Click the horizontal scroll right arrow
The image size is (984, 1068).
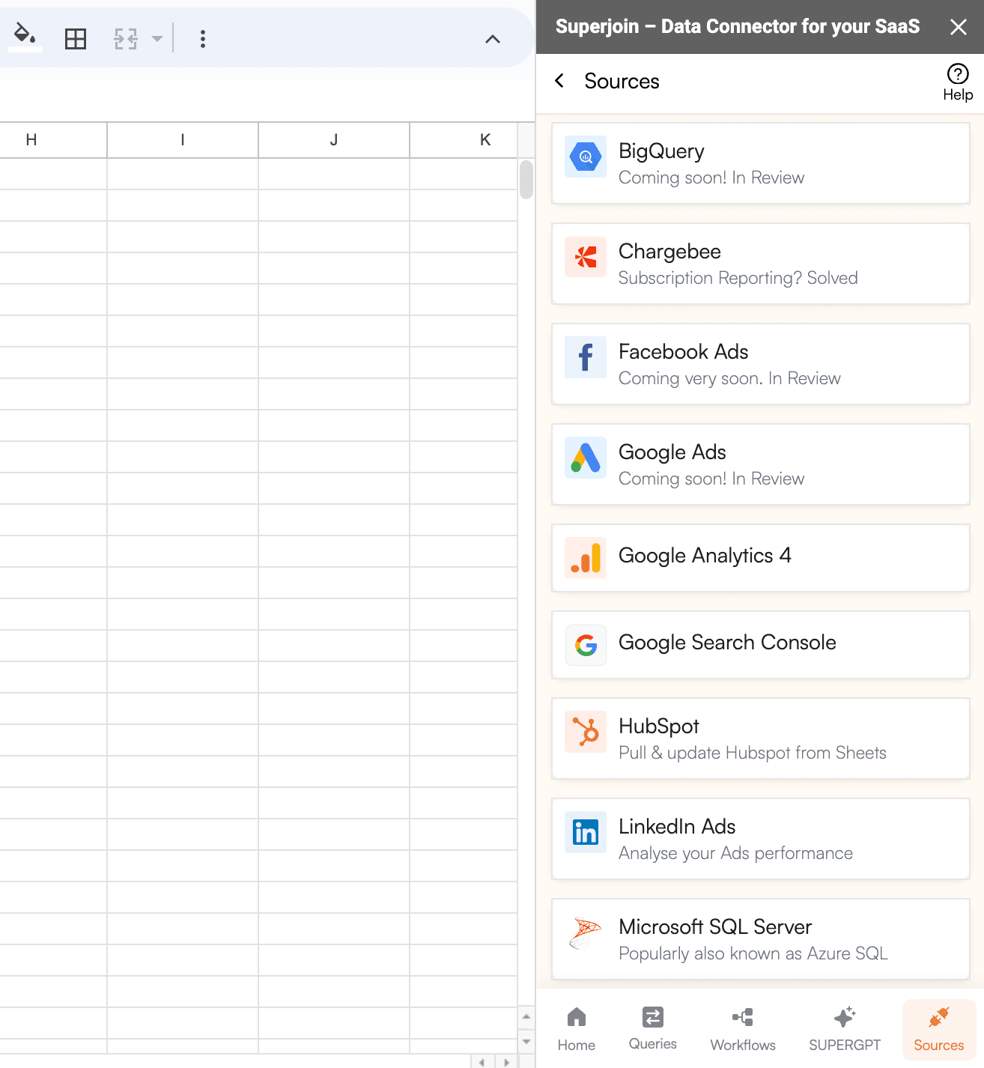tap(507, 1062)
